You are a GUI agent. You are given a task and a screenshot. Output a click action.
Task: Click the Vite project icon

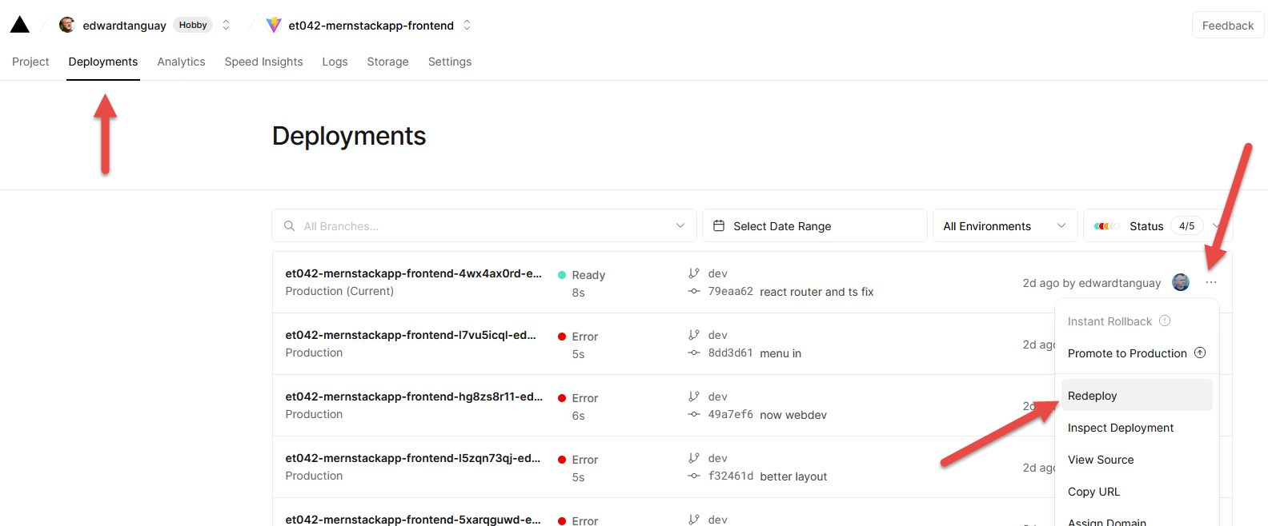(x=274, y=25)
